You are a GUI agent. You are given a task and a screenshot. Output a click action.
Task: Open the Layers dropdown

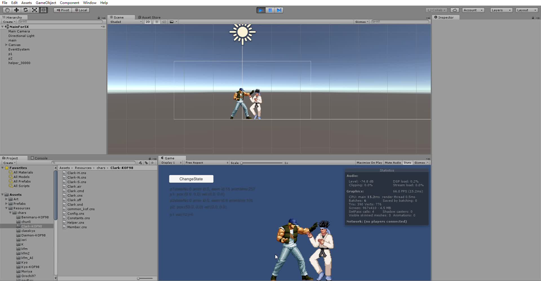coord(501,10)
